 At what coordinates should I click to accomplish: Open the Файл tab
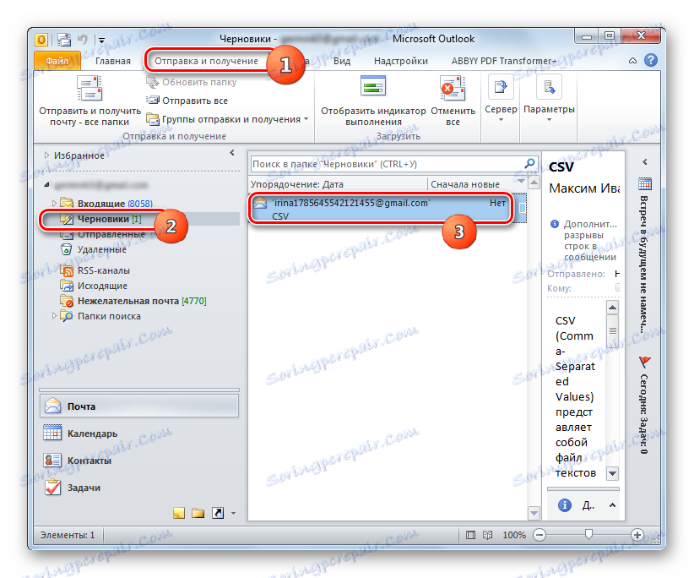(x=57, y=61)
